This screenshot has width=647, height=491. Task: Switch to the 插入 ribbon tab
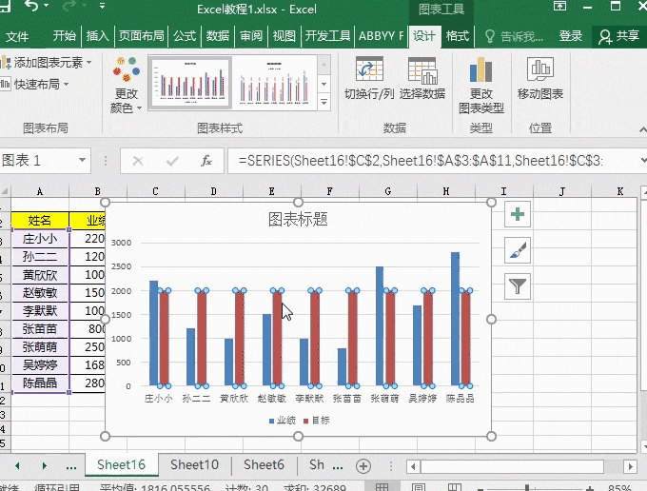(97, 36)
